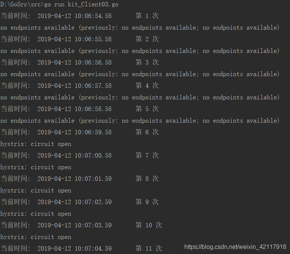Select the '第 2 次' counter text
The image size is (290, 254).
(147, 39)
